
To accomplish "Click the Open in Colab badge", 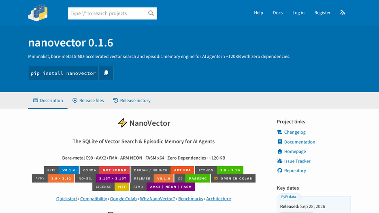I will (233, 179).
